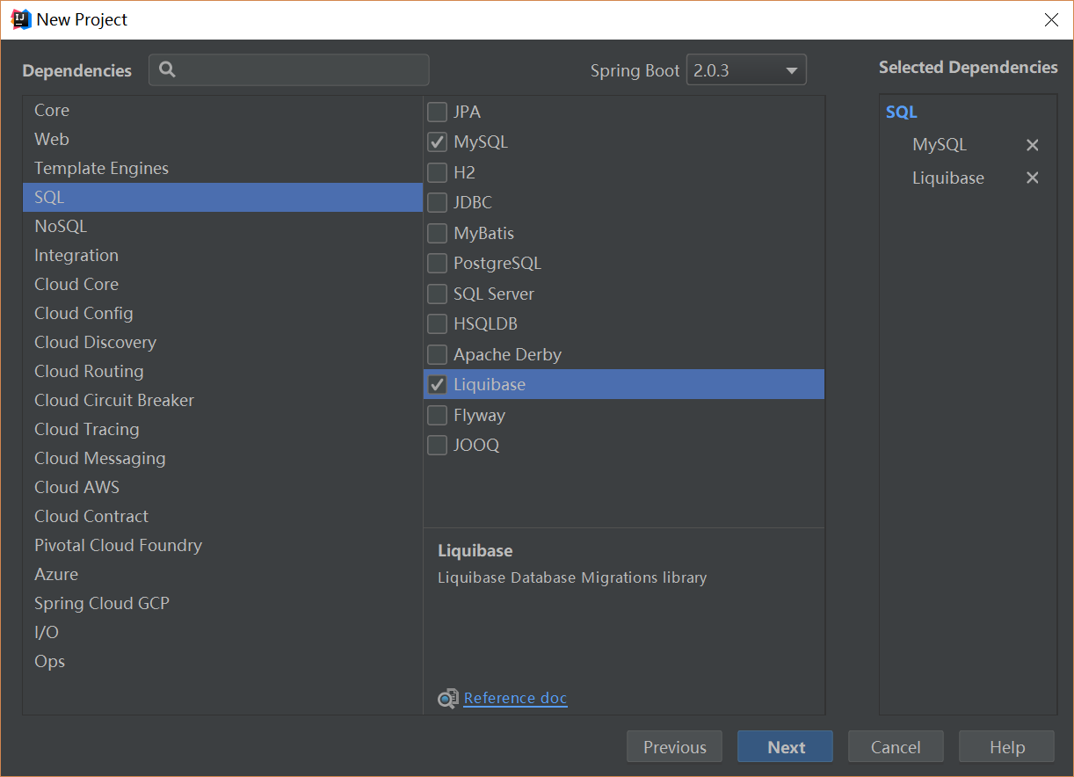Close the New Project dialog
This screenshot has width=1074, height=777.
click(x=1051, y=19)
